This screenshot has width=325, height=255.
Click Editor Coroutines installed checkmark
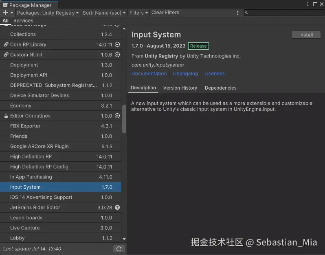pos(117,116)
